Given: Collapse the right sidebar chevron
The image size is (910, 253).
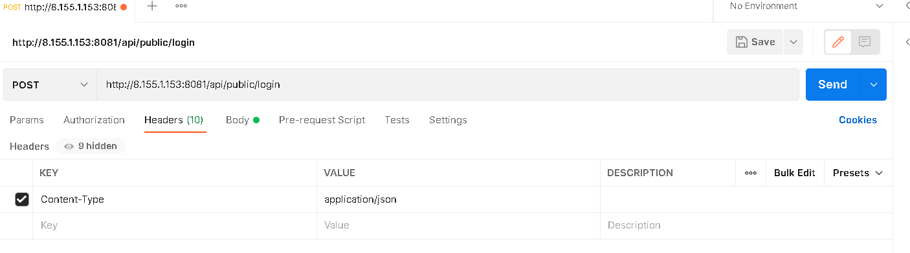Looking at the screenshot, I should [x=907, y=42].
